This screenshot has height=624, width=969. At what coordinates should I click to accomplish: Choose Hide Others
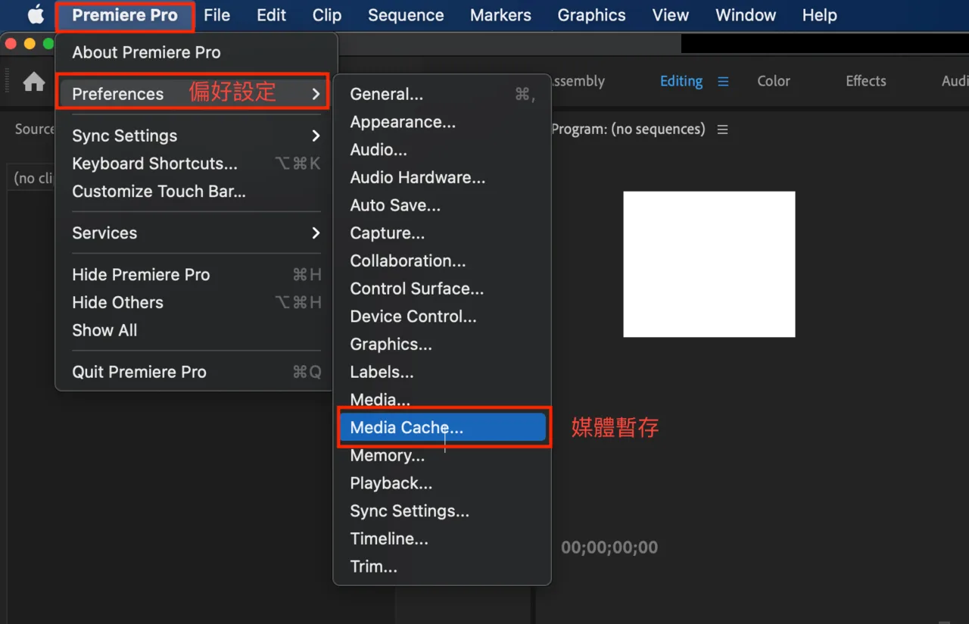point(195,303)
